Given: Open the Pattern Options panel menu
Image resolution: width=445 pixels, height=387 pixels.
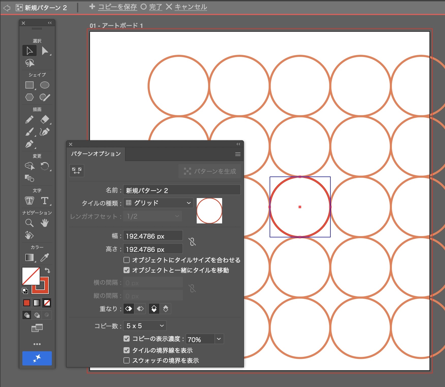Looking at the screenshot, I should (238, 154).
